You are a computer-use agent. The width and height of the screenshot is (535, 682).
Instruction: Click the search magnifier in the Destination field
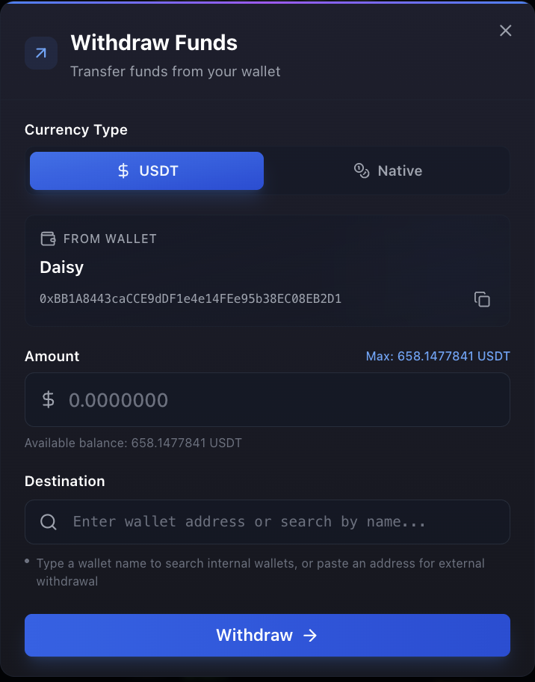[x=48, y=521]
